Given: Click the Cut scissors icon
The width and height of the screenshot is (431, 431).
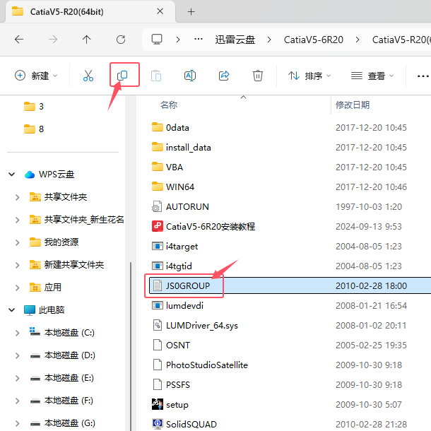Looking at the screenshot, I should [88, 76].
